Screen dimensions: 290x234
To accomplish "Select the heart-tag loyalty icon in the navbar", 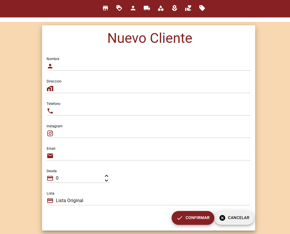I will [119, 8].
